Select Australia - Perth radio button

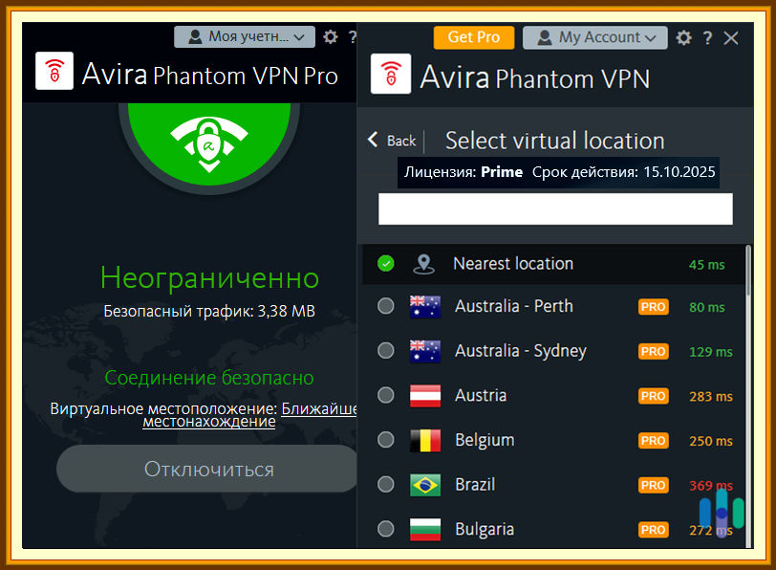(x=386, y=306)
